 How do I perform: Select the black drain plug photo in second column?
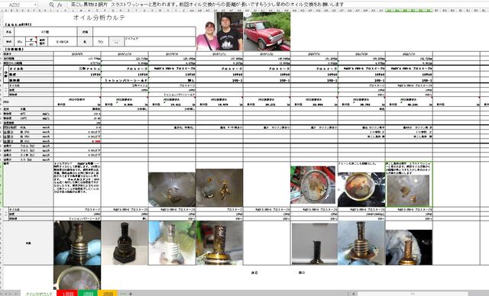coord(125,243)
